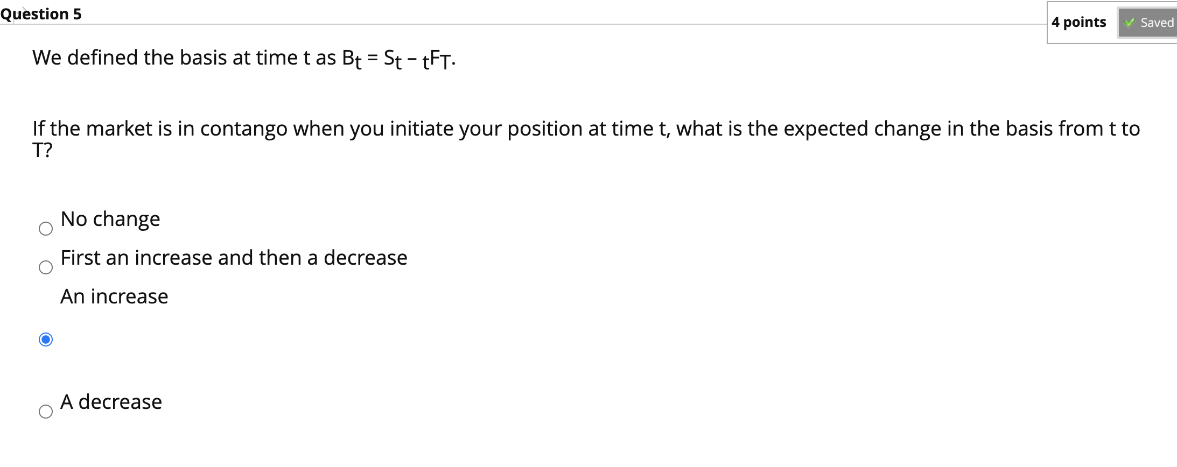The height and width of the screenshot is (467, 1177).
Task: Click the green checkmark in the Saved indicator
Action: tap(1129, 22)
